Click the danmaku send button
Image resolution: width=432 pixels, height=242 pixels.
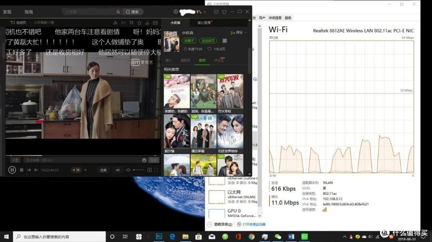(x=154, y=160)
